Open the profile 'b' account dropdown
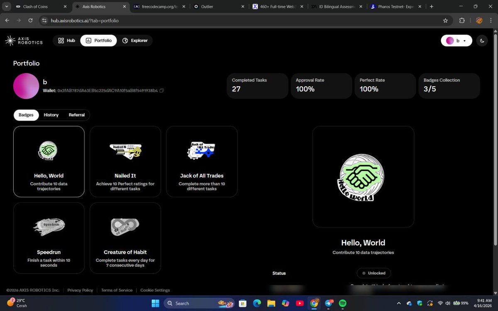The width and height of the screenshot is (498, 311). pyautogui.click(x=456, y=41)
